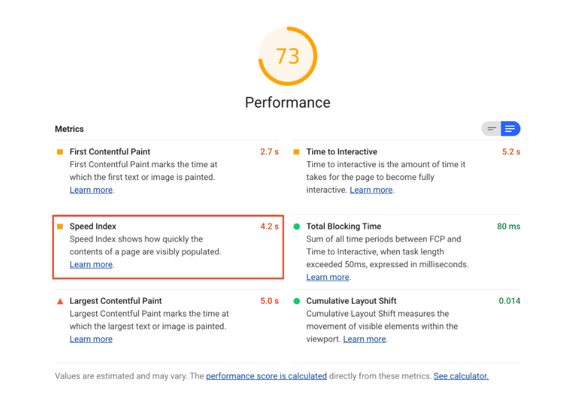Click the orange square beside First Contentful Paint
Screen dimensions: 573x403
60,152
